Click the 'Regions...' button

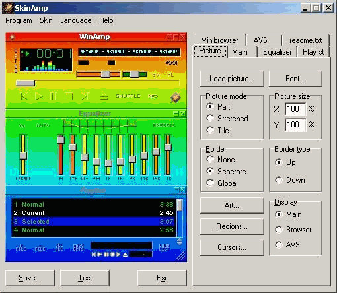(x=232, y=226)
